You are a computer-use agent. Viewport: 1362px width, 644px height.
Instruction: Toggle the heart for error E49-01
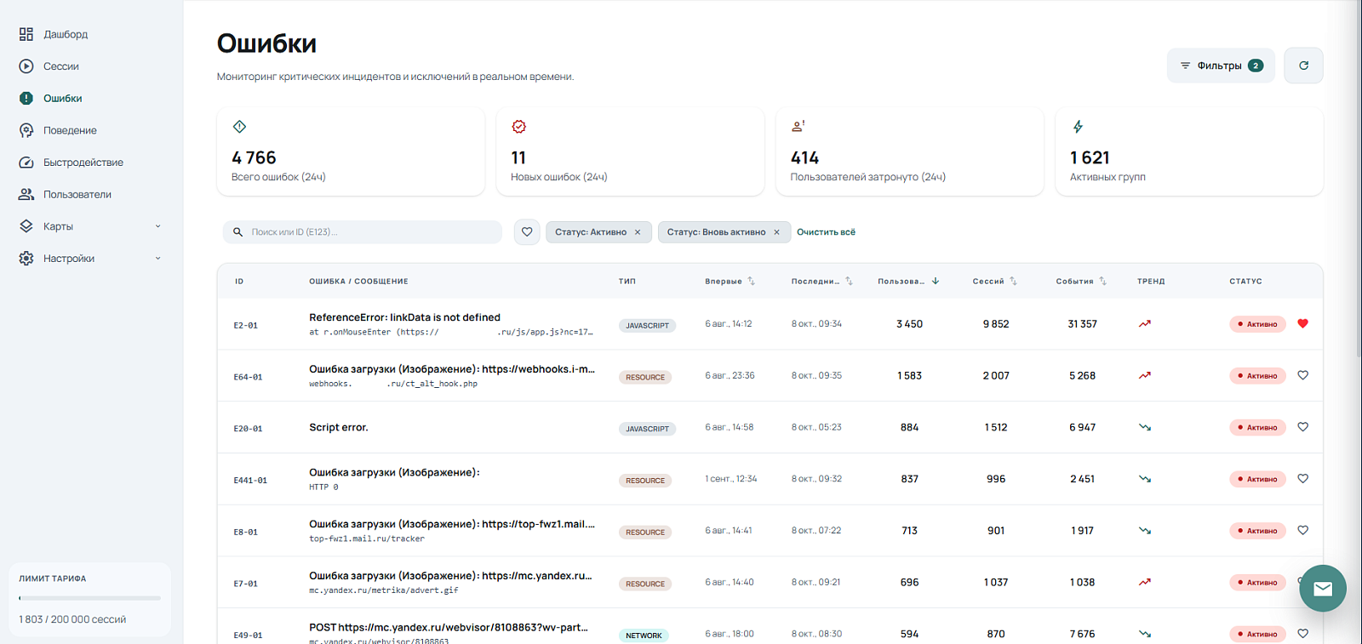pos(1302,634)
